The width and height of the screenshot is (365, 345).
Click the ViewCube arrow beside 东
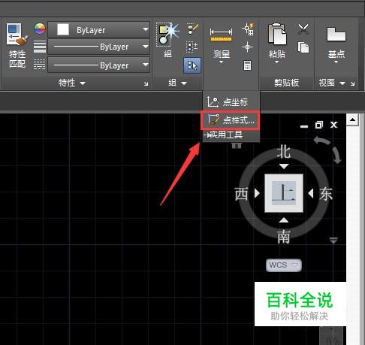point(311,193)
